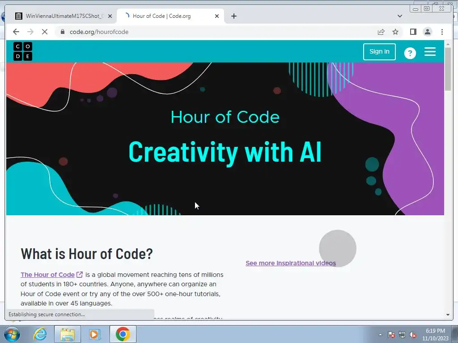Stop loading the page

point(45,32)
